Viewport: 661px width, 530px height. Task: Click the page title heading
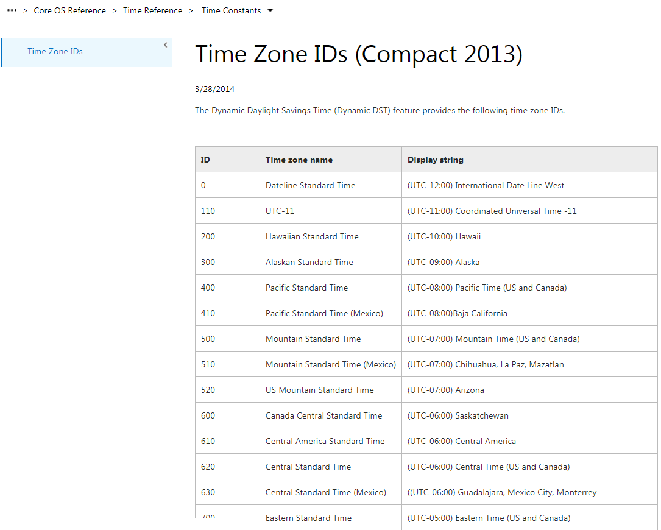click(x=358, y=54)
